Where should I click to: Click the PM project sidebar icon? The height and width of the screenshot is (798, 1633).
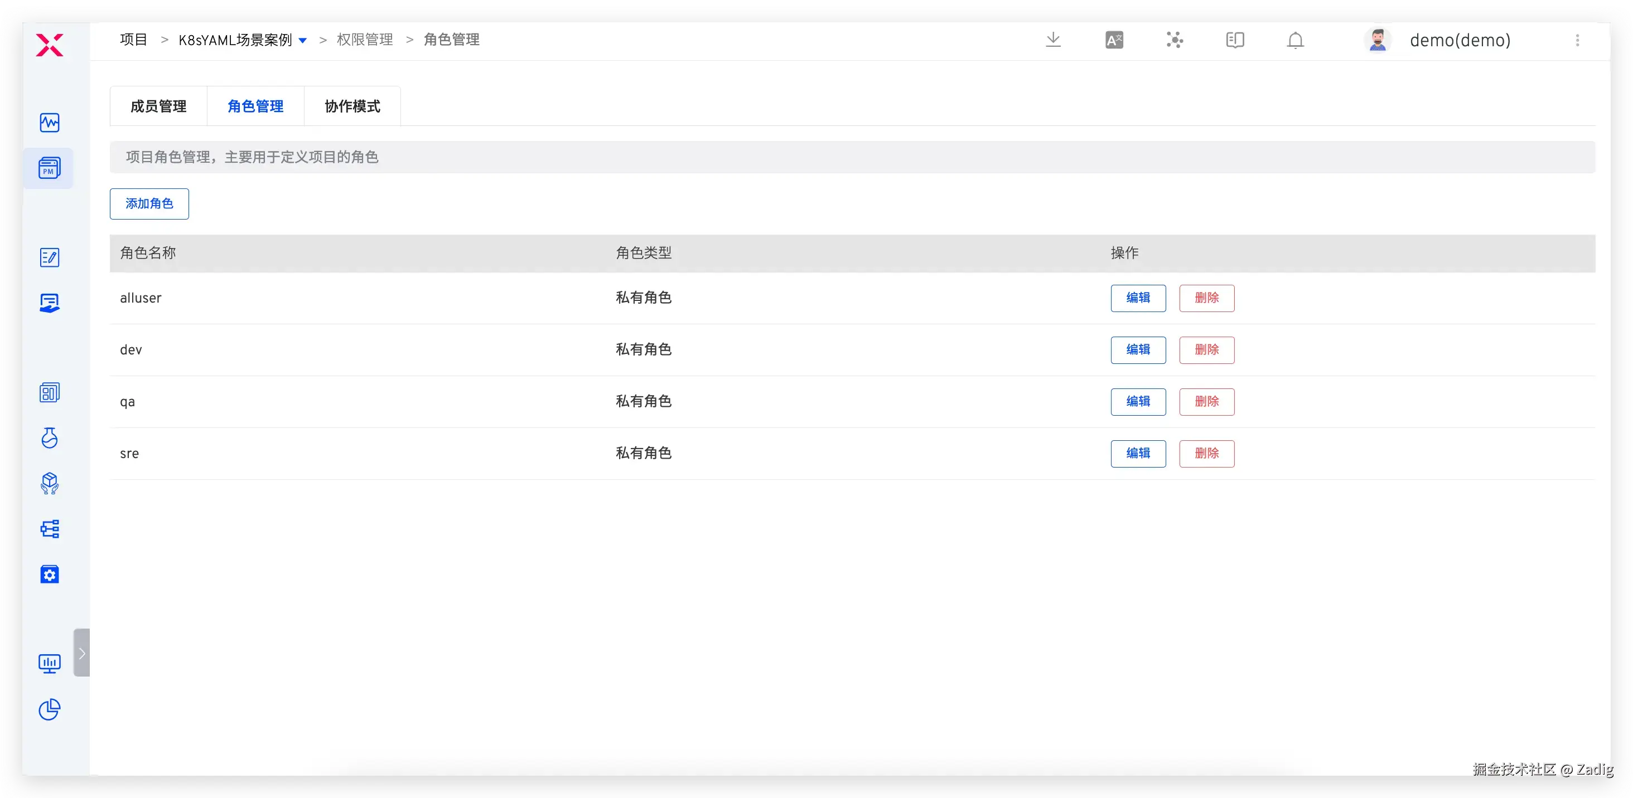click(50, 168)
